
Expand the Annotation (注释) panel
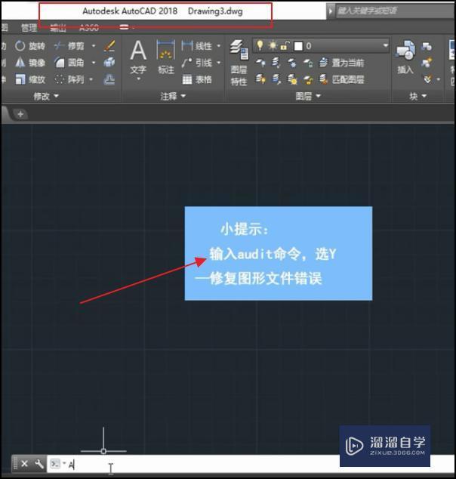[x=173, y=96]
